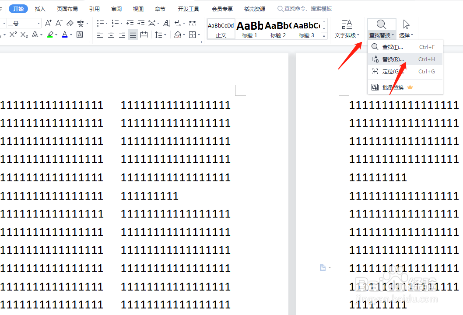The width and height of the screenshot is (463, 315).
Task: Toggle character shading boxed A icon
Action: 80,35
